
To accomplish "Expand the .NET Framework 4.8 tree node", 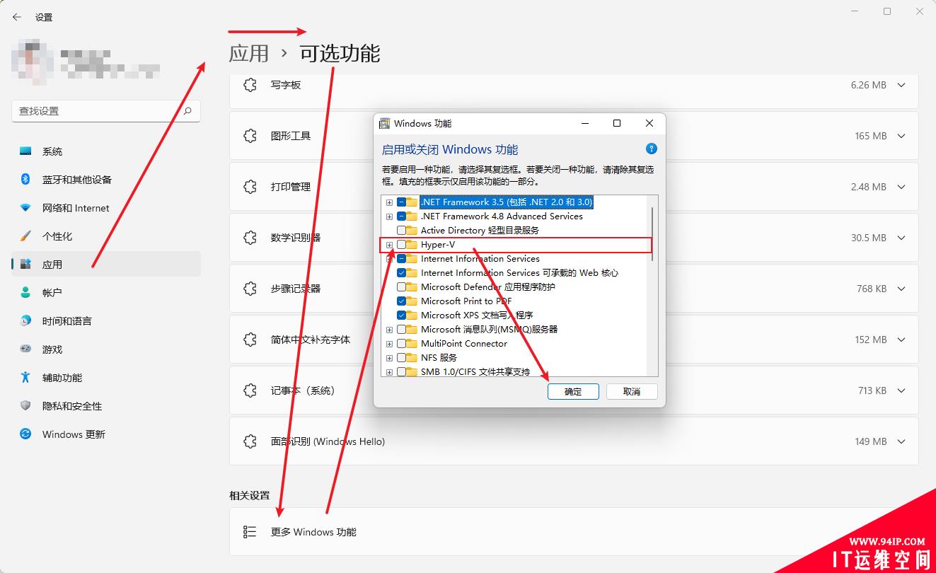I will pyautogui.click(x=389, y=216).
